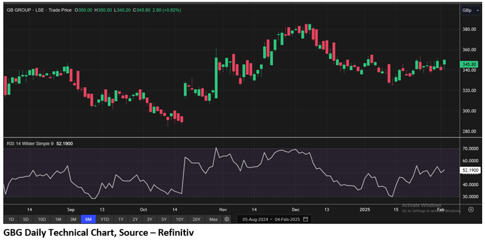Set range to 10Y
485x241 pixels.
click(x=179, y=219)
